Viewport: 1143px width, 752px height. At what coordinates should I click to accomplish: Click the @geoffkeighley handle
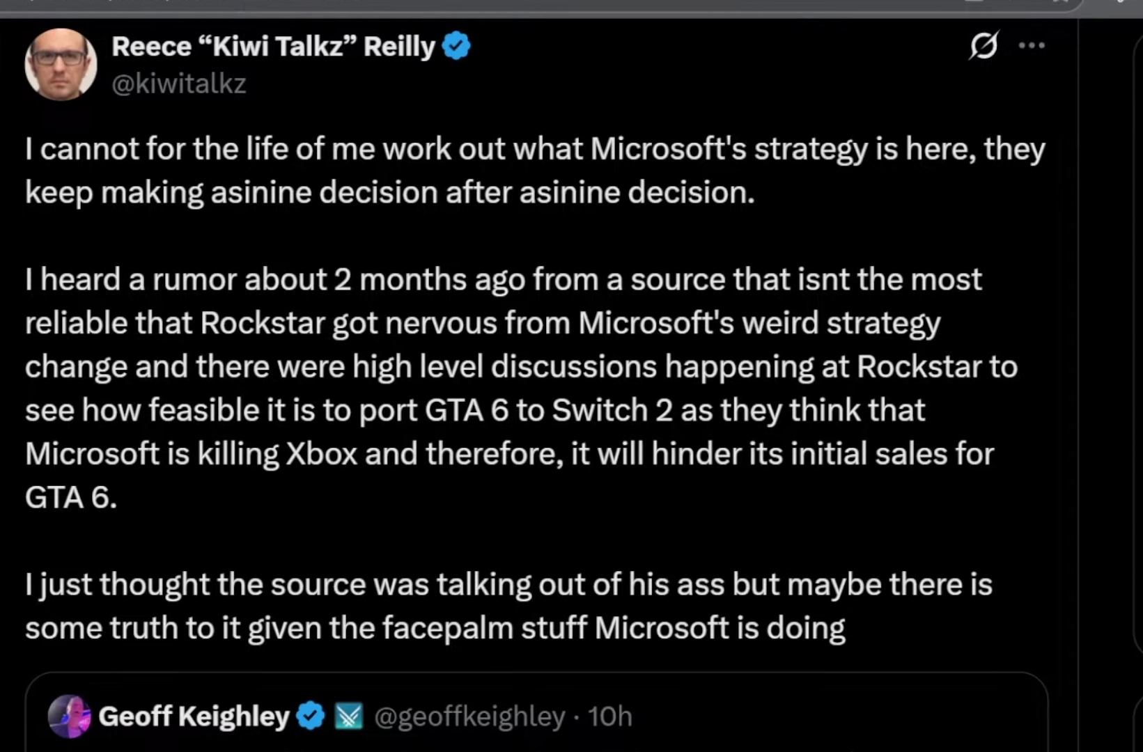coord(469,716)
